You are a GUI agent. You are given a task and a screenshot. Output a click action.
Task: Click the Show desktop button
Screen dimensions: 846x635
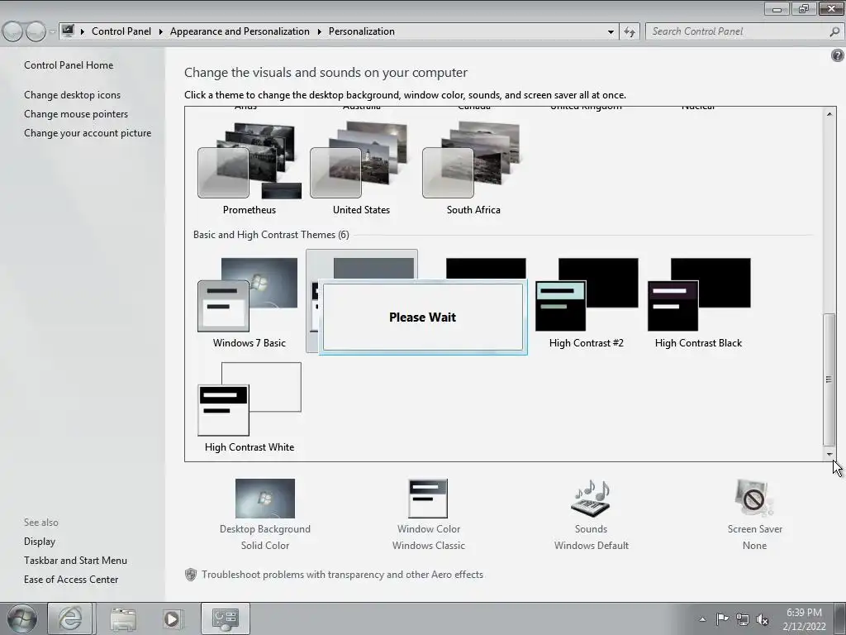pos(839,618)
